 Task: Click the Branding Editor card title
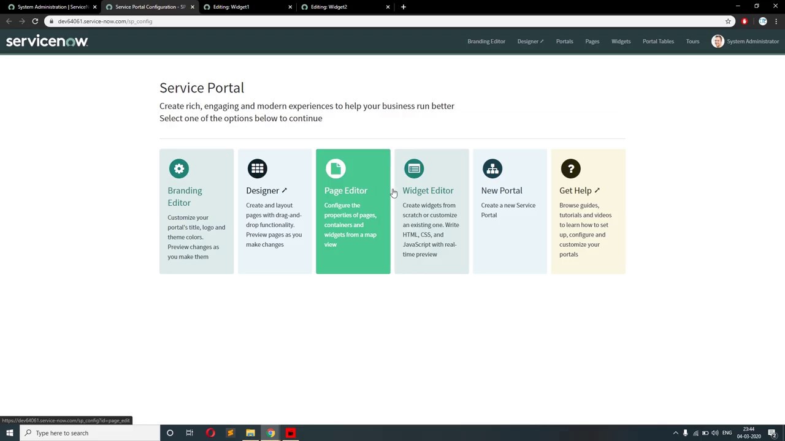point(185,197)
